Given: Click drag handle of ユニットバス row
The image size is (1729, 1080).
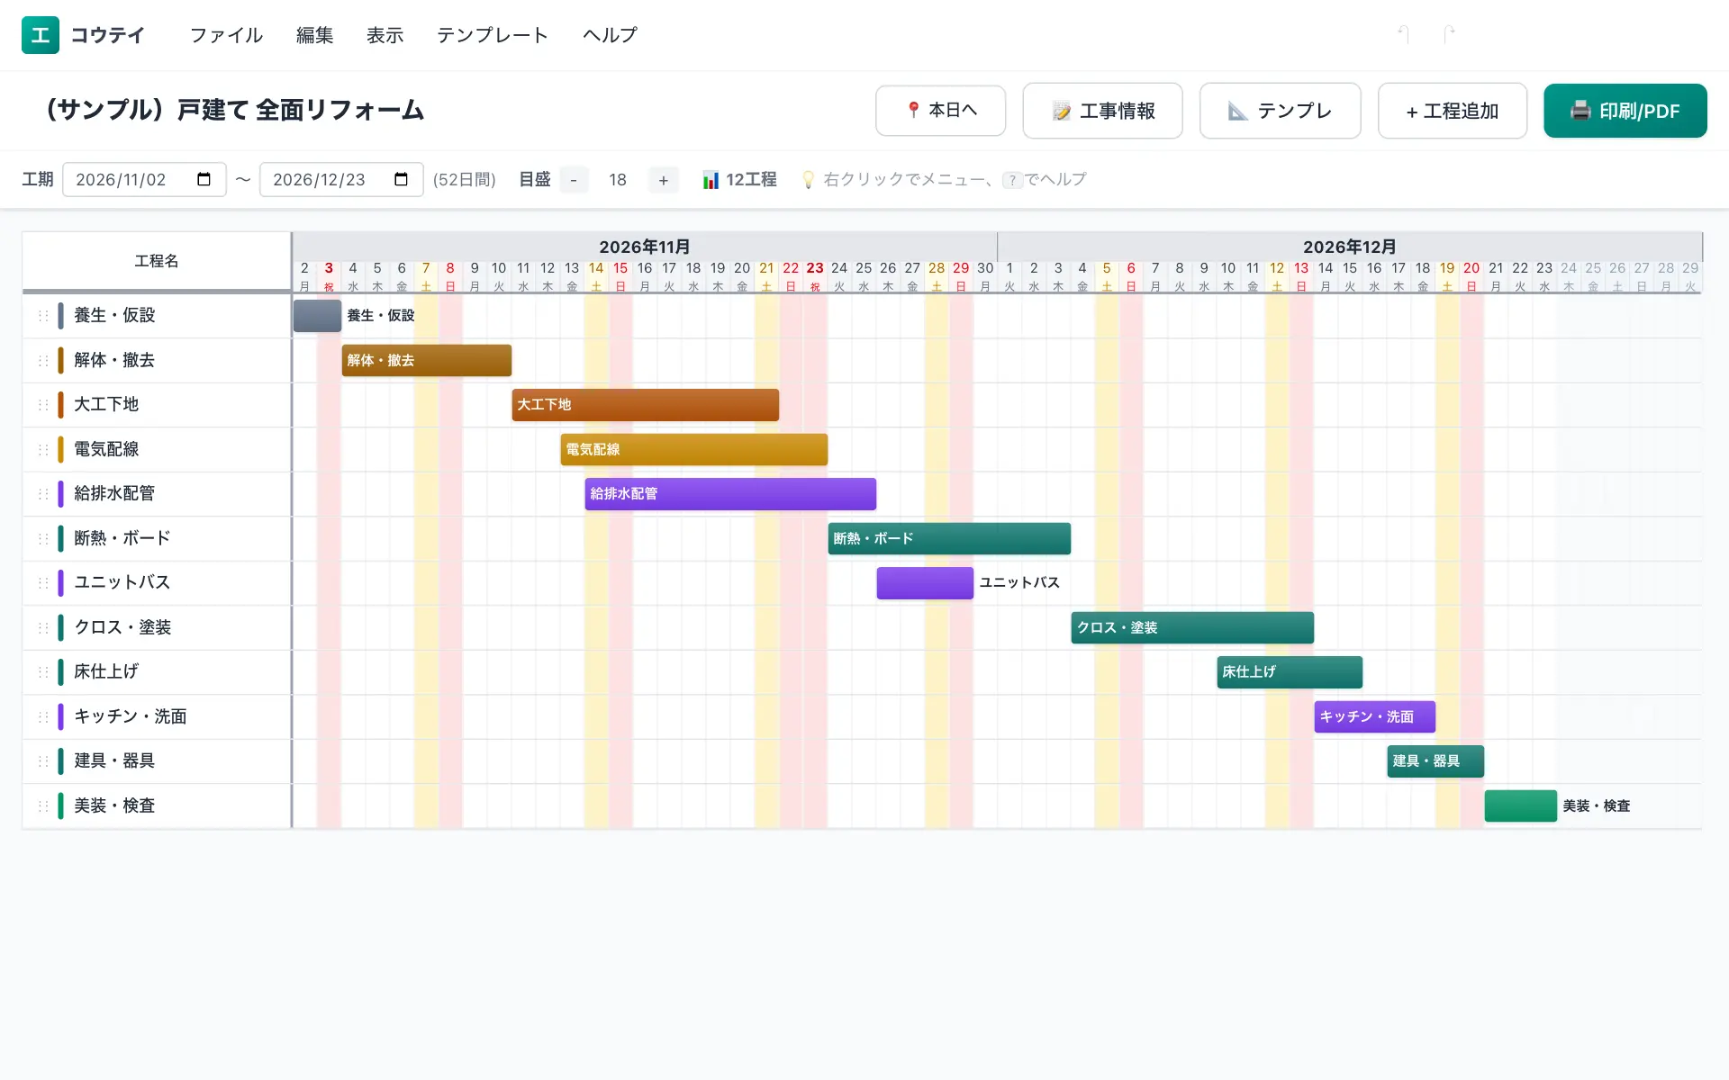Looking at the screenshot, I should click(x=42, y=582).
